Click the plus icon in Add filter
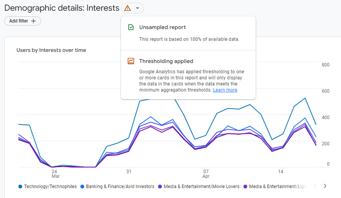 point(33,21)
